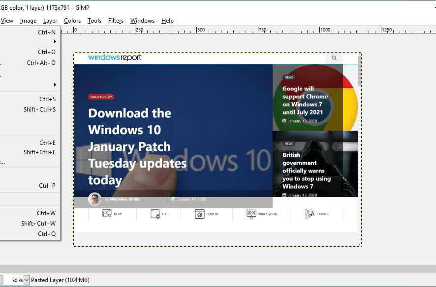Click the red PATCH TUESDAY badge on the canvas
The image size is (436, 287).
click(x=101, y=97)
